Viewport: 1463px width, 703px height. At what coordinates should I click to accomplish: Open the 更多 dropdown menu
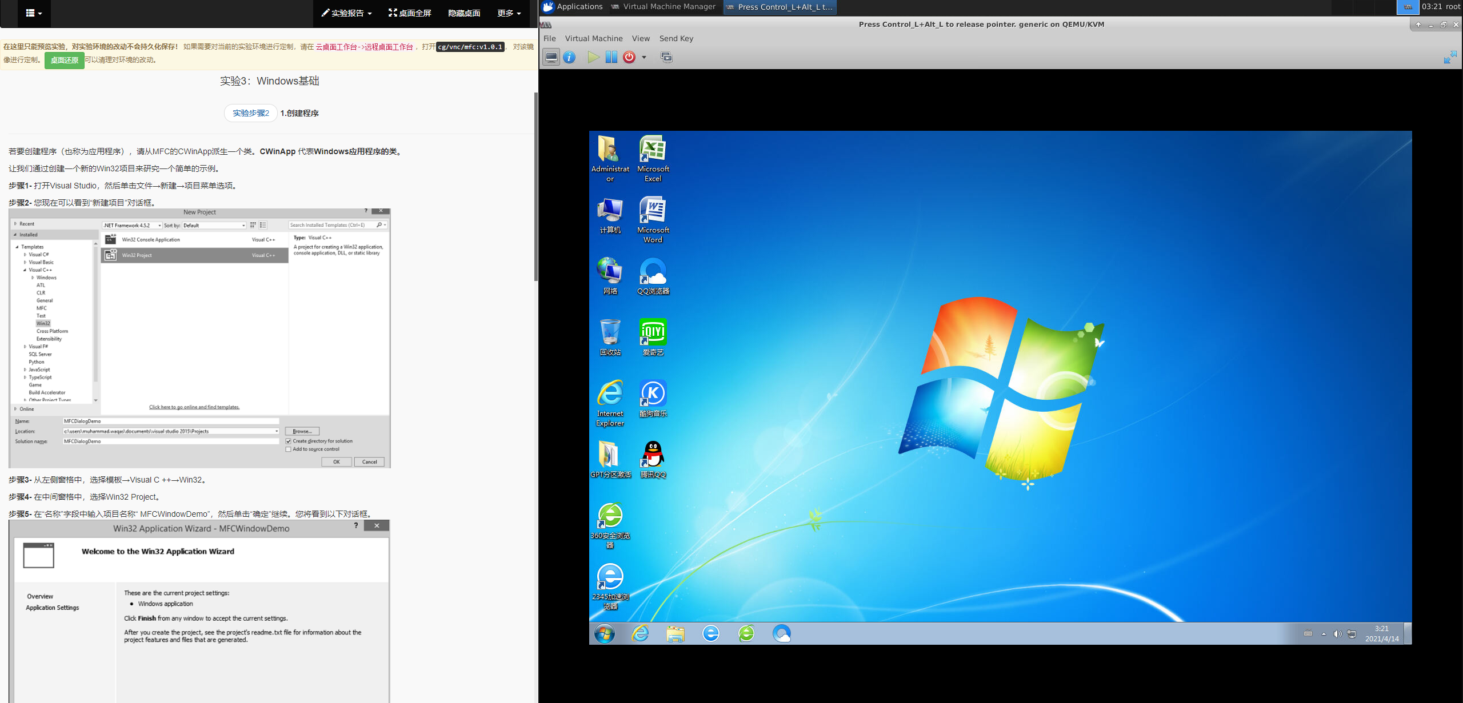point(509,13)
